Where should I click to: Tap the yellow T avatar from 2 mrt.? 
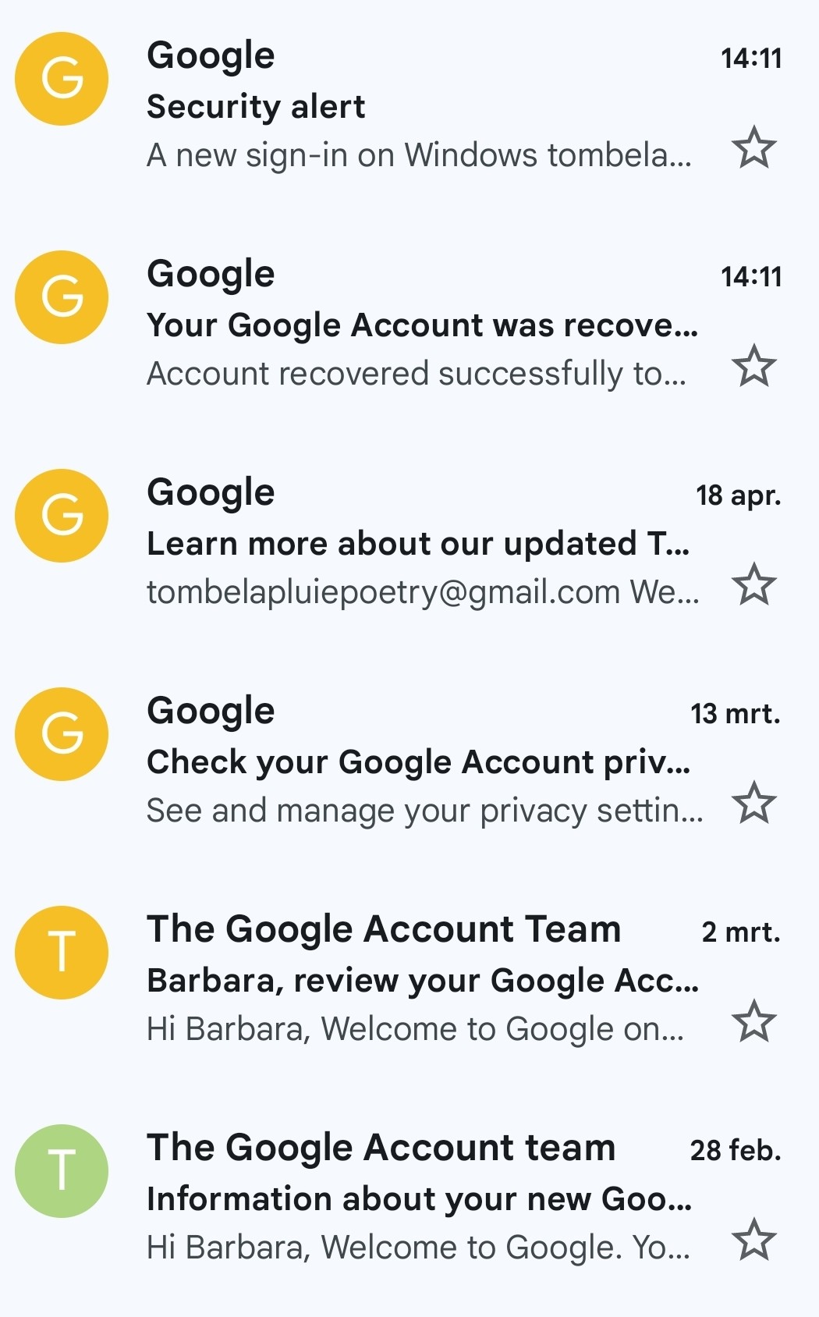click(62, 953)
